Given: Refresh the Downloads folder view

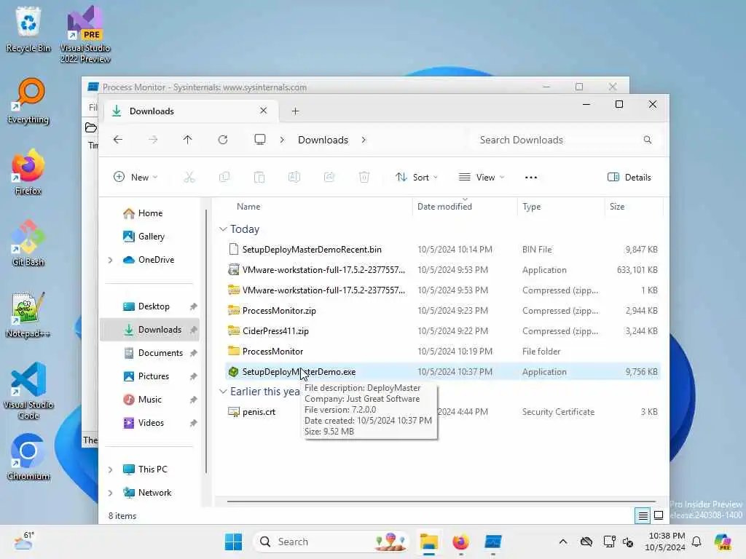Looking at the screenshot, I should [223, 139].
